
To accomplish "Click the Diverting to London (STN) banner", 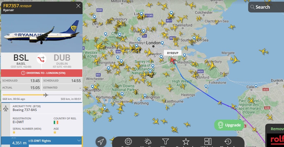I will 42,73.
